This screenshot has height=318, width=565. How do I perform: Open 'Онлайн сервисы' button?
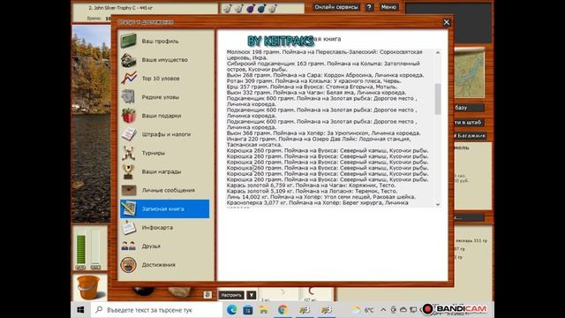336,7
